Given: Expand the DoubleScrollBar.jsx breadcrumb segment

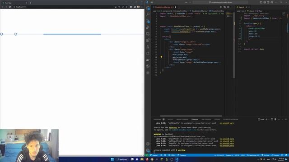Looking at the screenshot, I should click(x=199, y=11).
